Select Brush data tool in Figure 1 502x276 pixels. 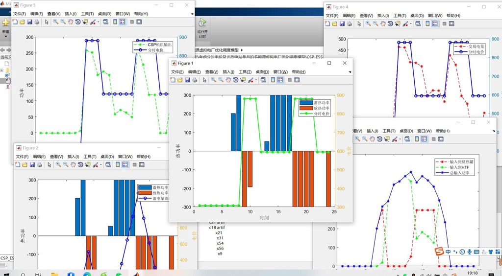click(x=251, y=80)
